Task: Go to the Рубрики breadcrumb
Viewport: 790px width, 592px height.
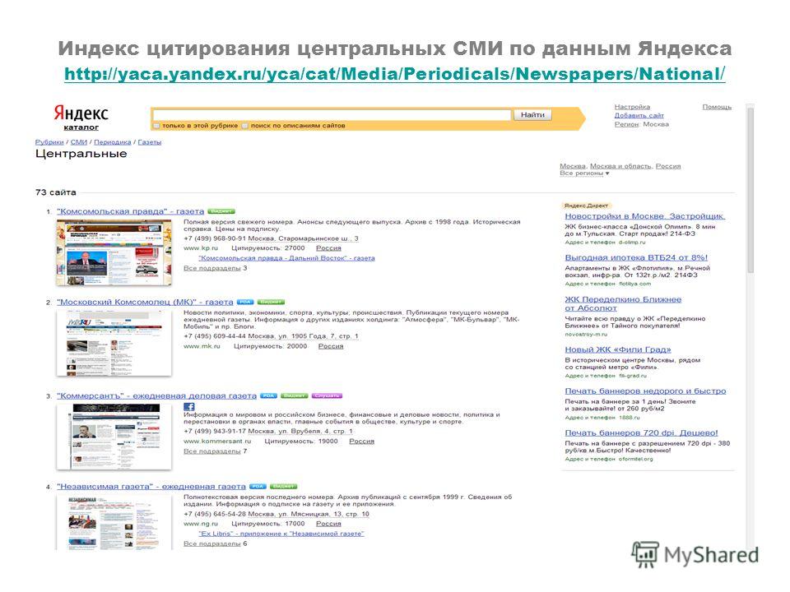Action: point(49,142)
